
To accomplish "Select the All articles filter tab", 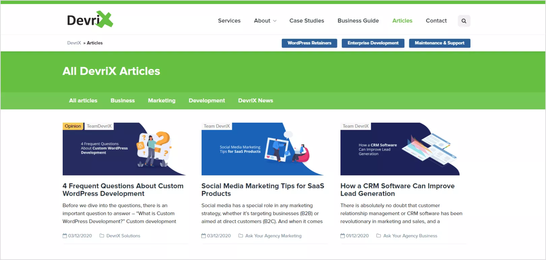I will click(83, 100).
